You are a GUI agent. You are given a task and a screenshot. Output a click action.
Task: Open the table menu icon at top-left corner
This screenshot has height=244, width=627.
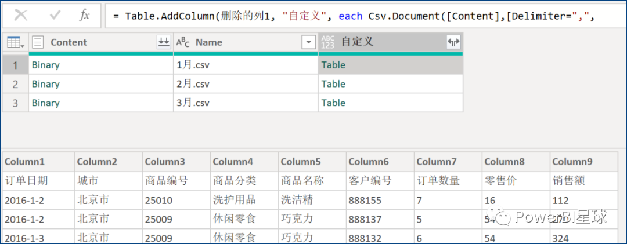coord(15,42)
